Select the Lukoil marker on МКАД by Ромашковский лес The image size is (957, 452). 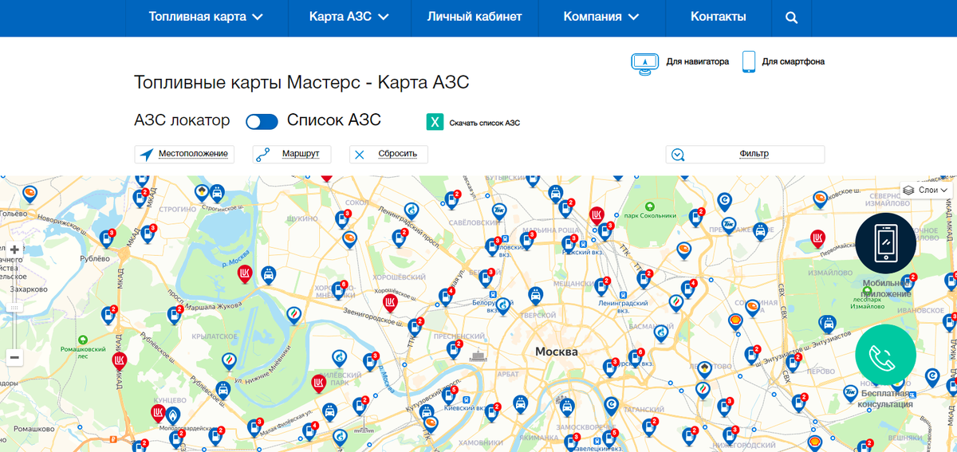point(120,362)
